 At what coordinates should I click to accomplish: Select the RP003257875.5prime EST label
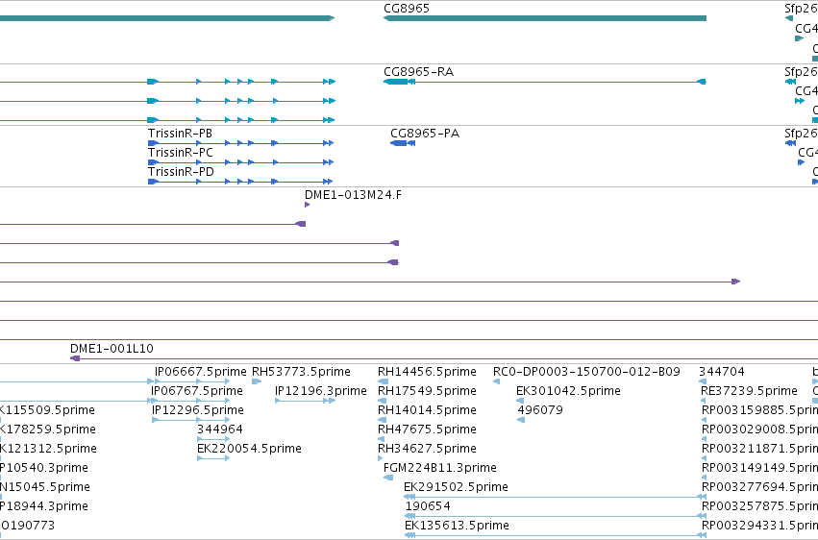click(x=759, y=506)
